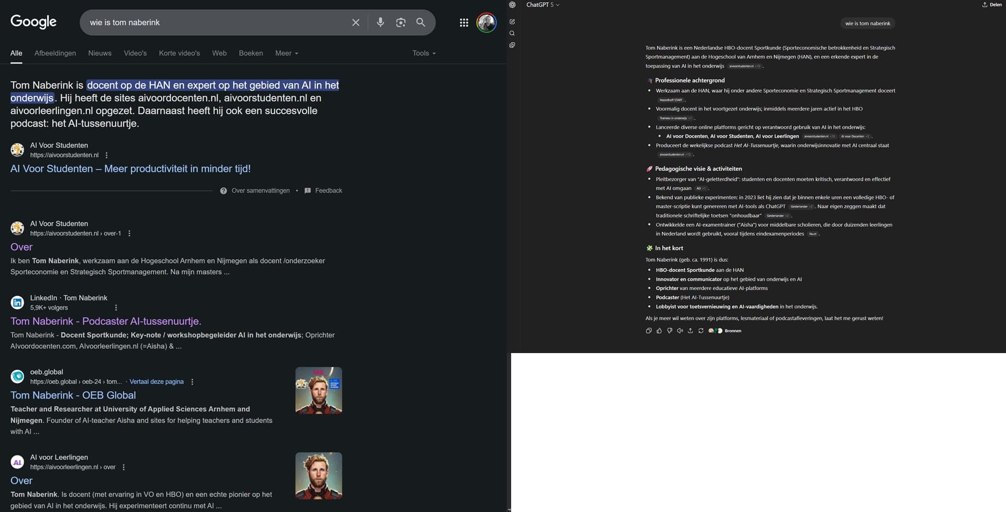Screen dimensions: 1006x512
Task: Switch to the 'Korte video's' tab
Action: pos(180,53)
